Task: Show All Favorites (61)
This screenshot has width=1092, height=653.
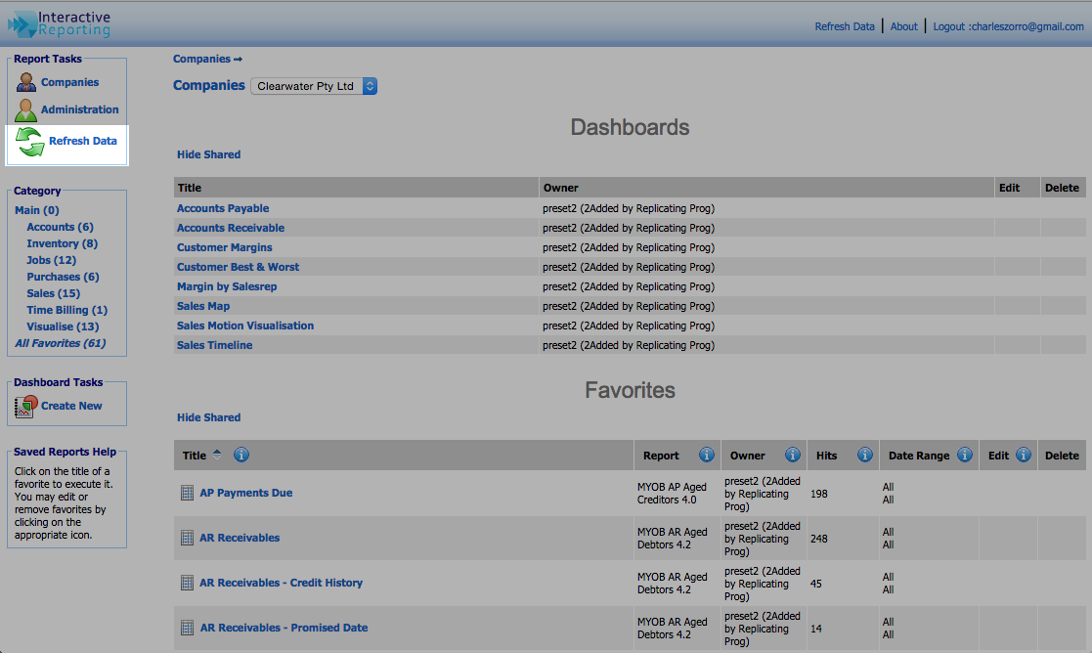Action: (x=60, y=343)
